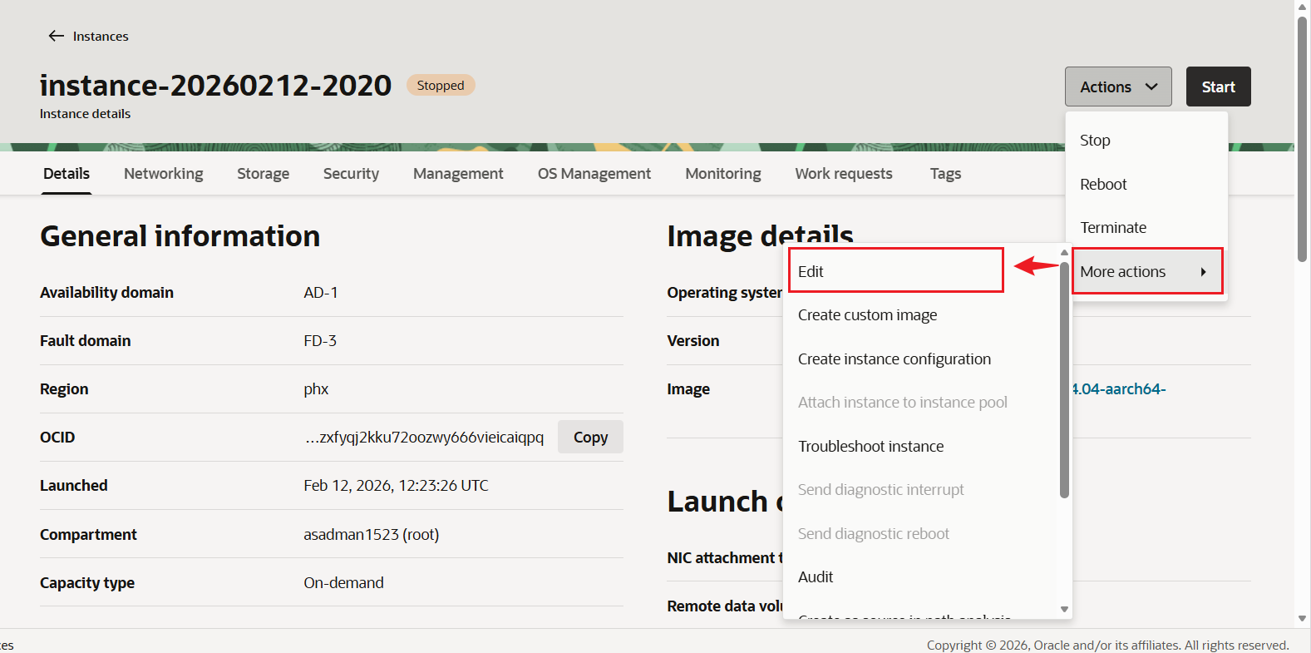Click the submenu scrollbar thumb
The width and height of the screenshot is (1311, 653).
(x=1064, y=379)
